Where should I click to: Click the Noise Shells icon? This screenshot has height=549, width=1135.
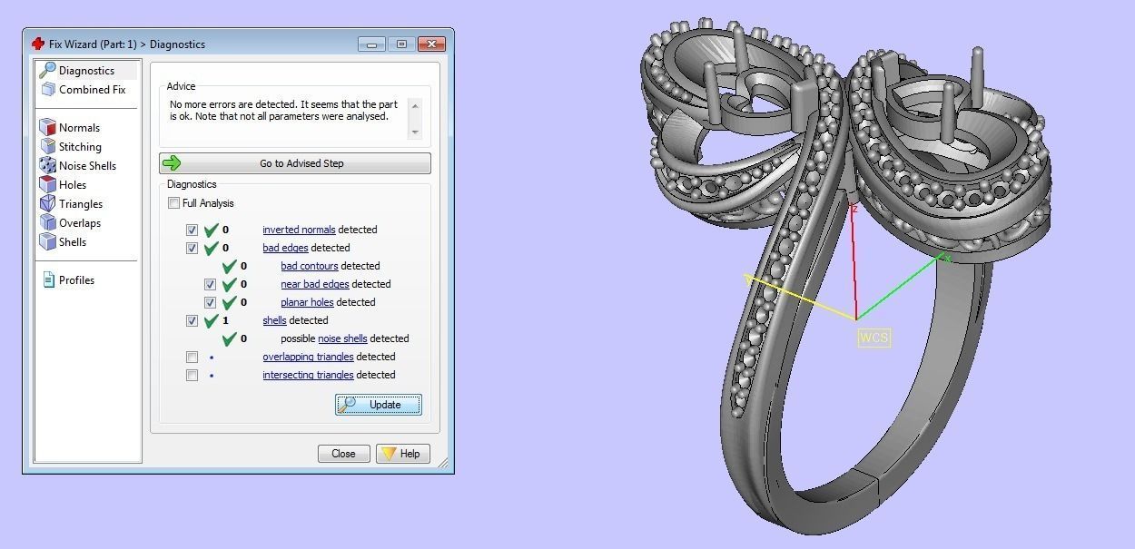pyautogui.click(x=48, y=165)
